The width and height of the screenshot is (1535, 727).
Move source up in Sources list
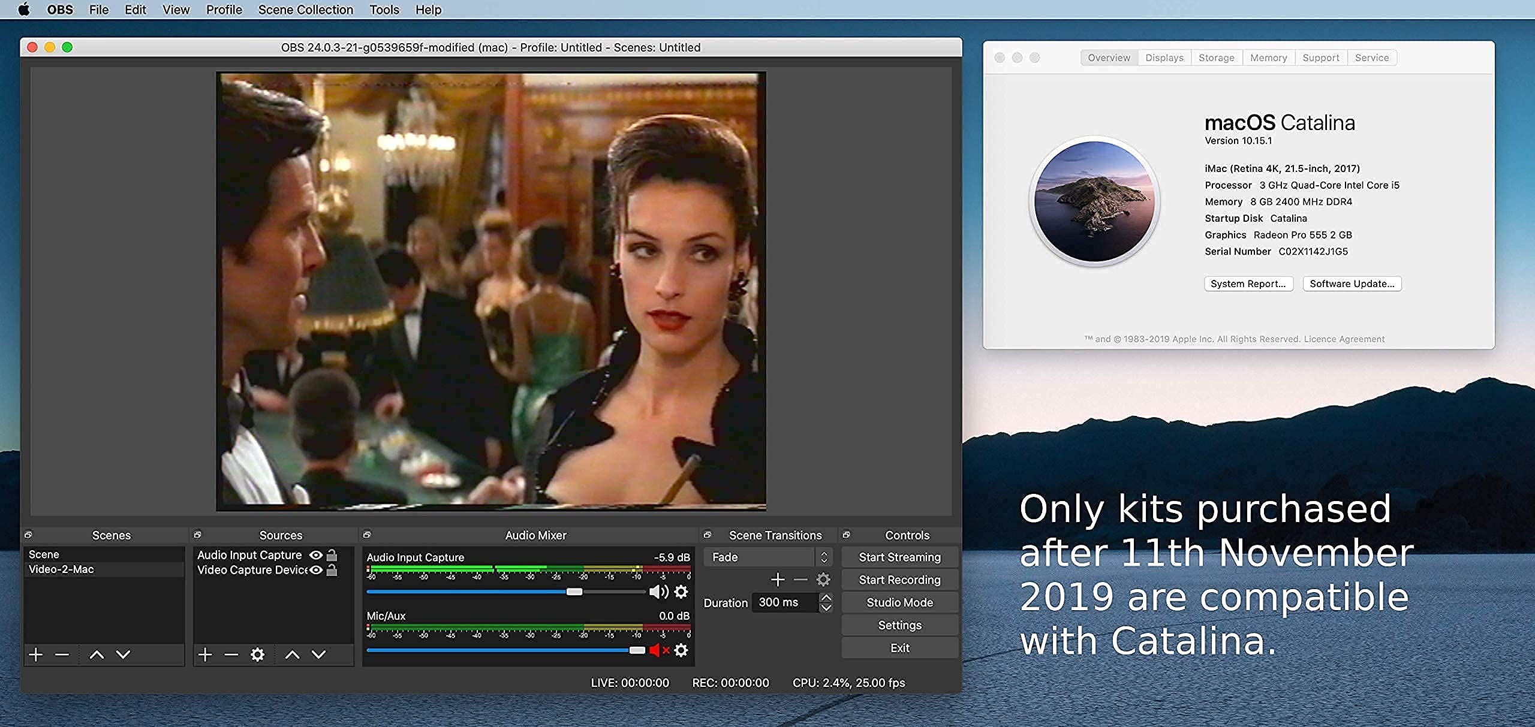pos(292,654)
